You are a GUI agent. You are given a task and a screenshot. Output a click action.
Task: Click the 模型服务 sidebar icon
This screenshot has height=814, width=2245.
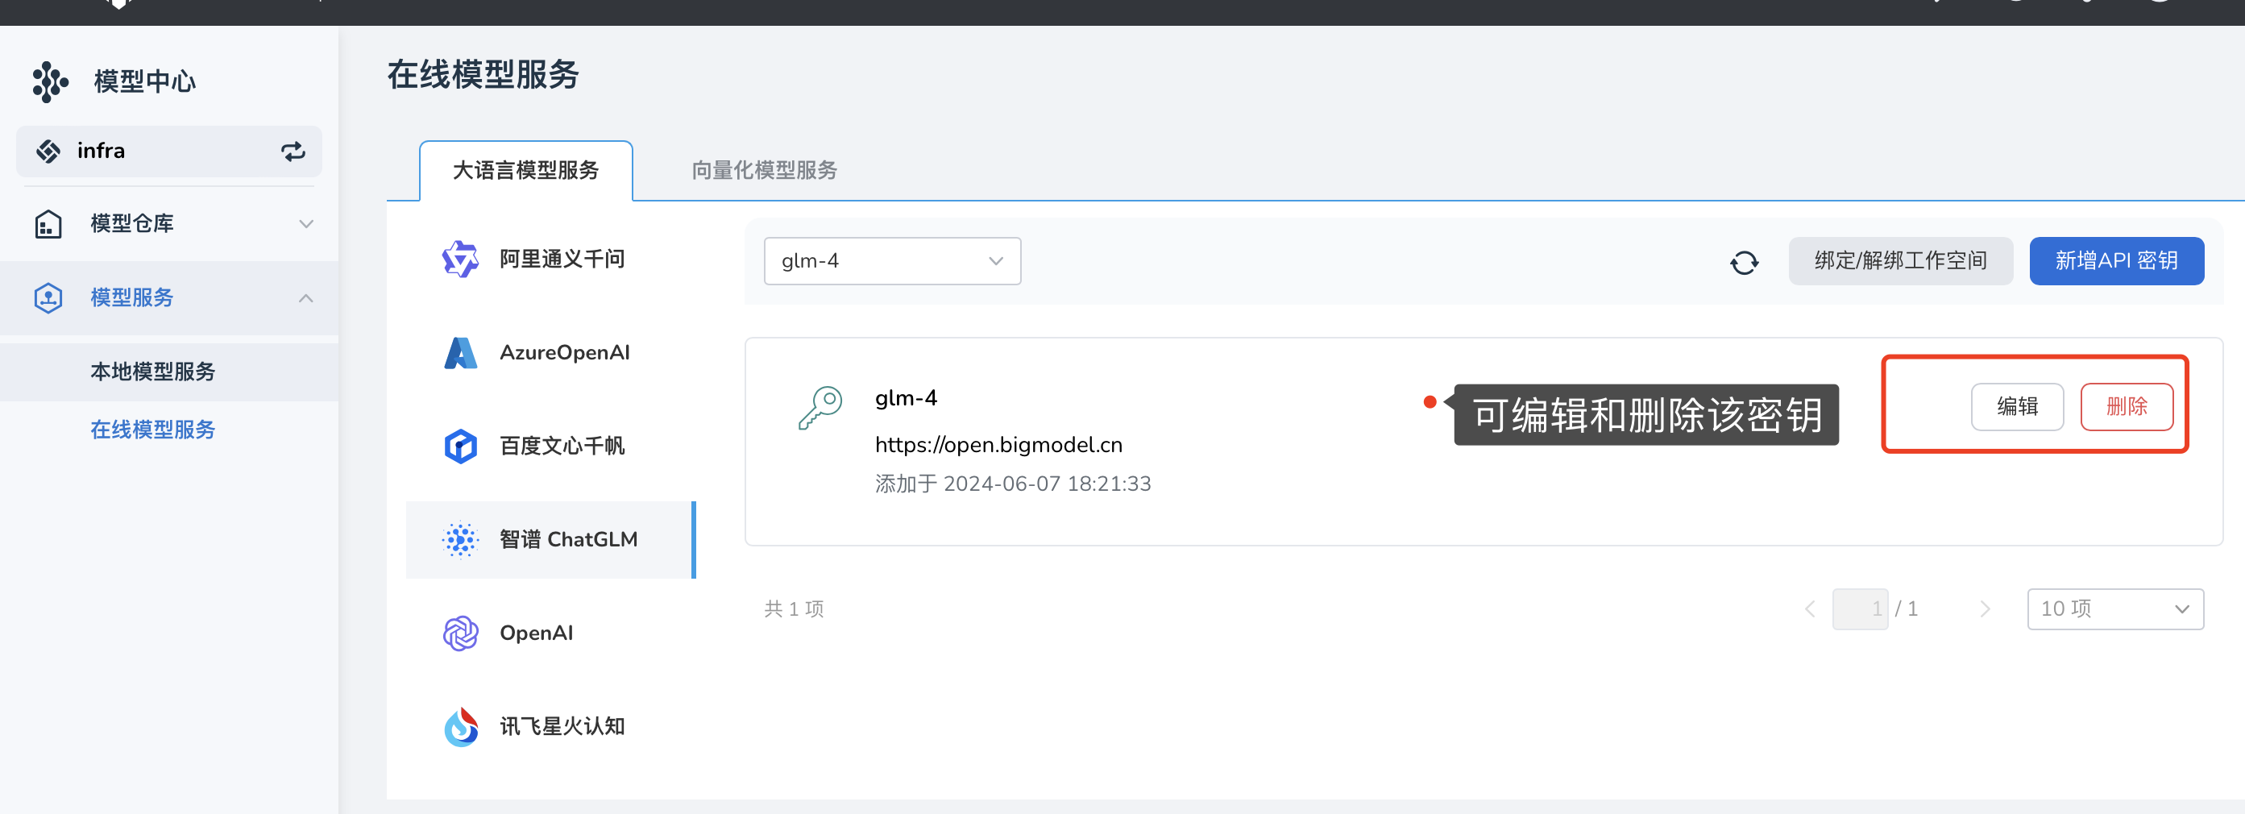tap(48, 298)
